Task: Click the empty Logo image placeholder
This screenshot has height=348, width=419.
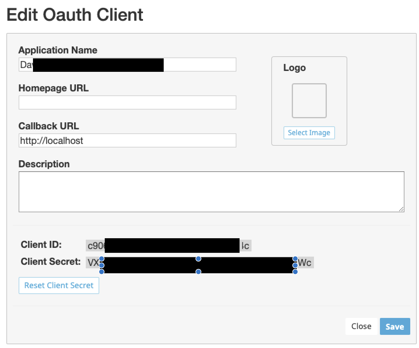Action: point(309,101)
